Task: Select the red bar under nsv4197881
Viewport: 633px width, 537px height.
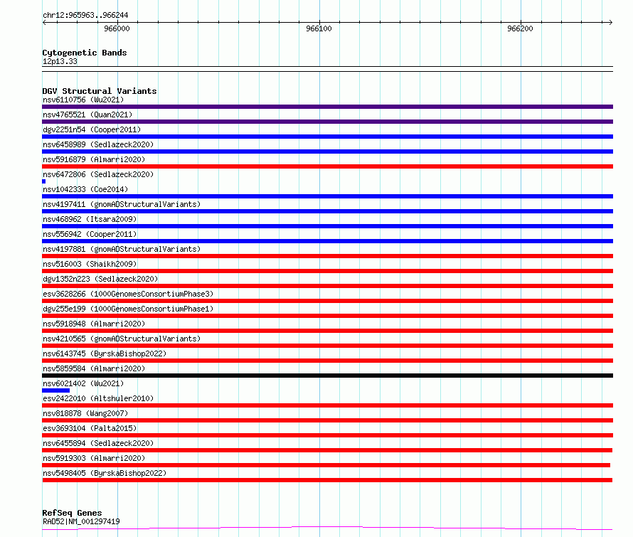Action: click(327, 256)
